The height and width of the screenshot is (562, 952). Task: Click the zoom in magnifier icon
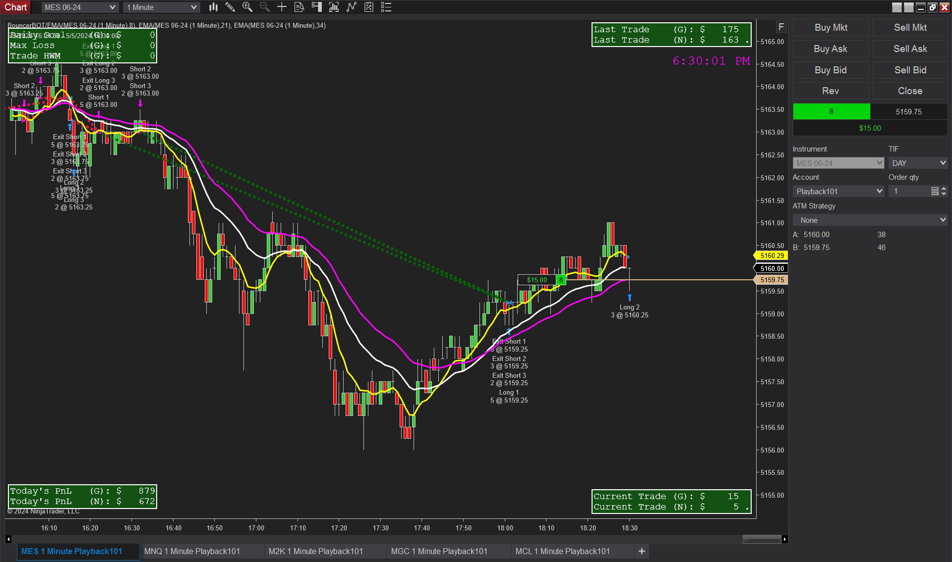[x=247, y=7]
